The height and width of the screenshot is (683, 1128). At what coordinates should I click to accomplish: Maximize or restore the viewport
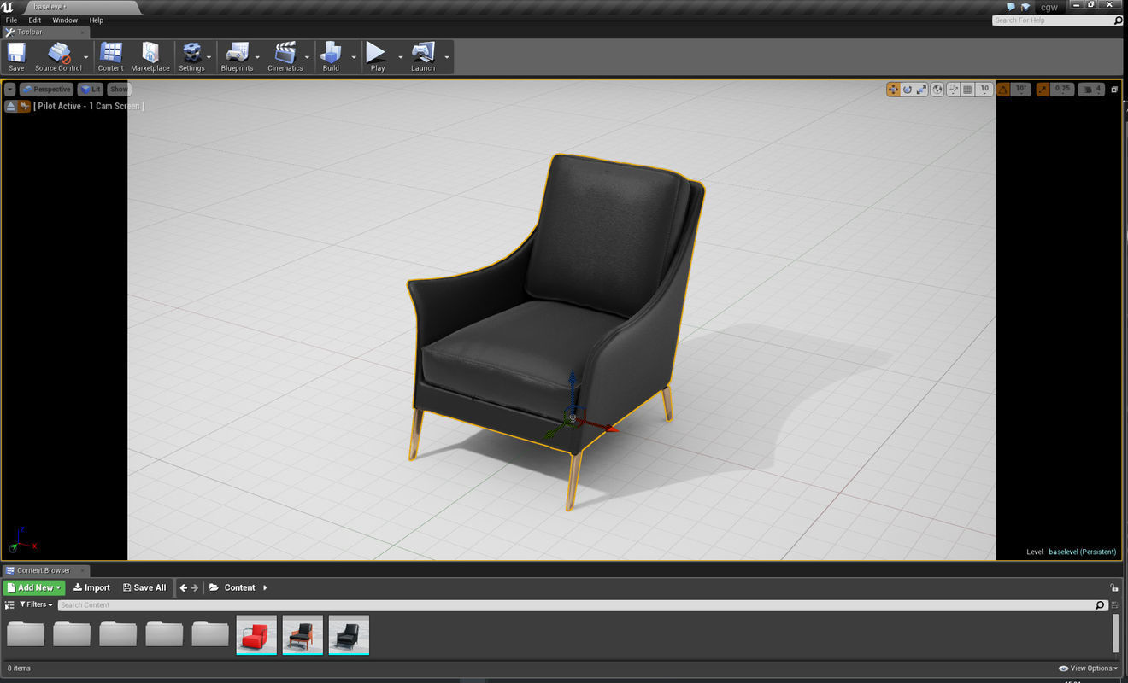point(1114,89)
